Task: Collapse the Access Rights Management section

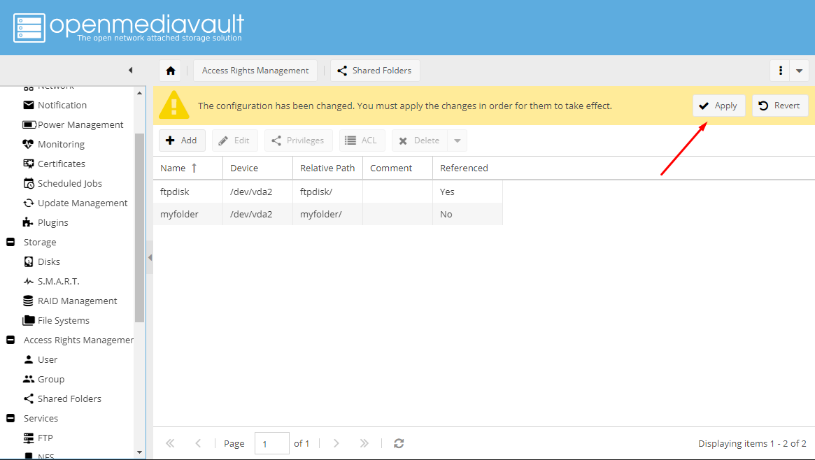Action: point(10,340)
